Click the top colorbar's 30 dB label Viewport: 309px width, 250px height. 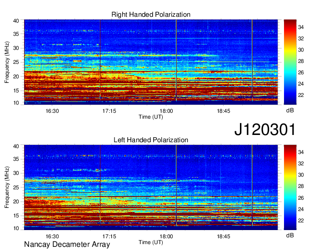click(301, 50)
